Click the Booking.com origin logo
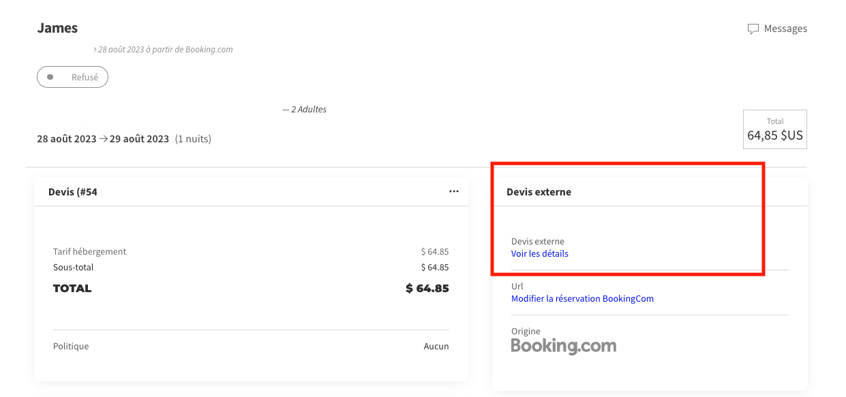This screenshot has height=397, width=846. pyautogui.click(x=563, y=346)
